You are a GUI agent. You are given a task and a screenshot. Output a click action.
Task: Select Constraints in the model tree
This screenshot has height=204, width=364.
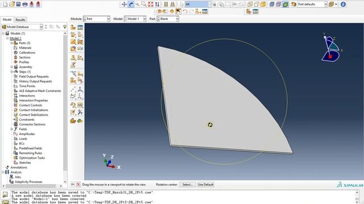(x=27, y=120)
